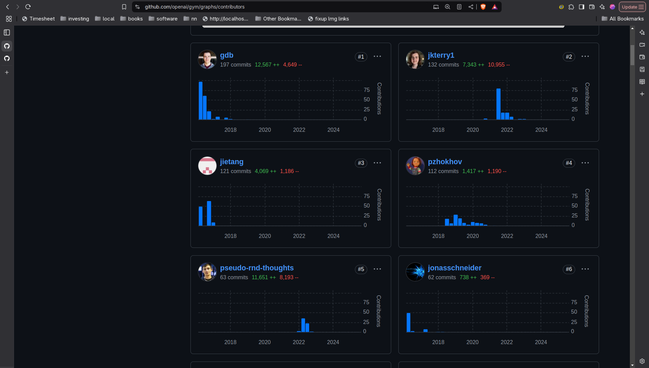
Task: Open three-dot menu on pzhokhov card
Action: click(x=585, y=163)
